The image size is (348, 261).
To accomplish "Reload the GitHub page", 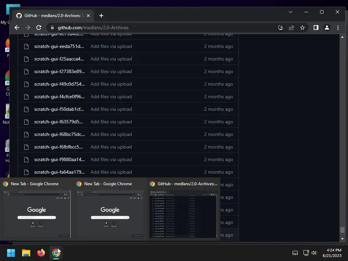I will pyautogui.click(x=39, y=28).
